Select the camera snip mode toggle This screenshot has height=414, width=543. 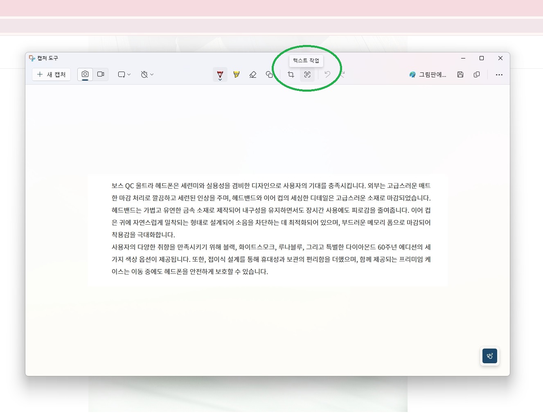pyautogui.click(x=85, y=74)
